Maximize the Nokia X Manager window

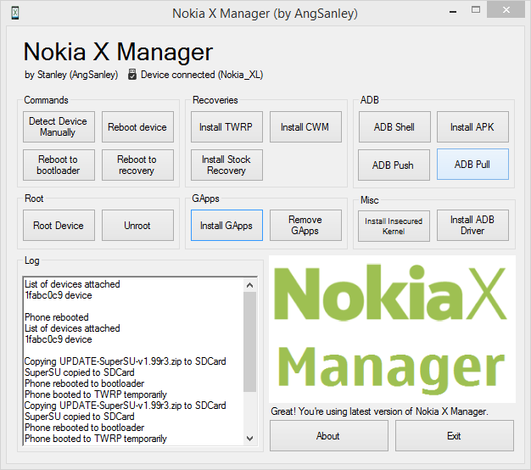tap(476, 10)
